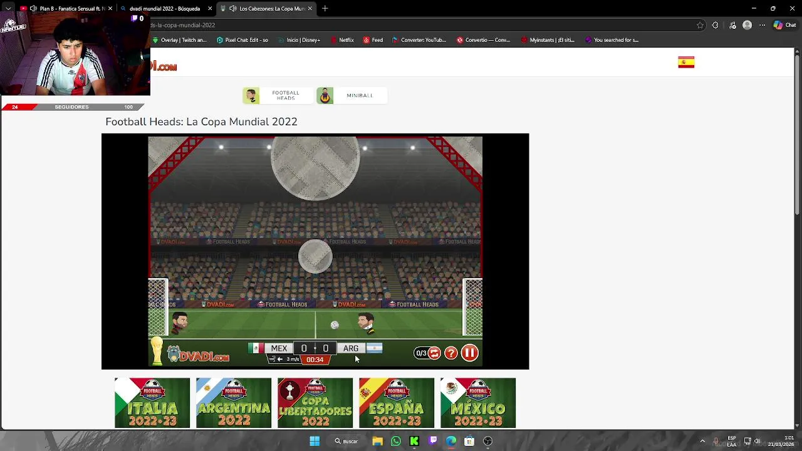Open the Italia 2022-23 game thumbnail
Screen dimensions: 802x451
click(x=152, y=403)
